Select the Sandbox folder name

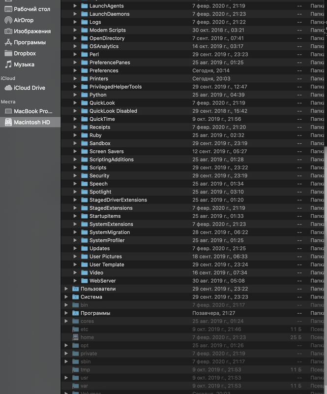tap(100, 143)
